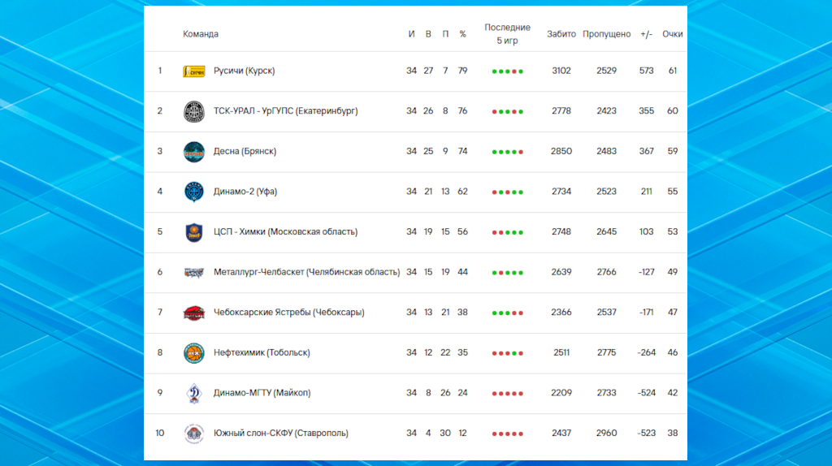832x466 pixels.
Task: Open Нефтехимик (Тобольск) team name
Action: click(x=262, y=352)
